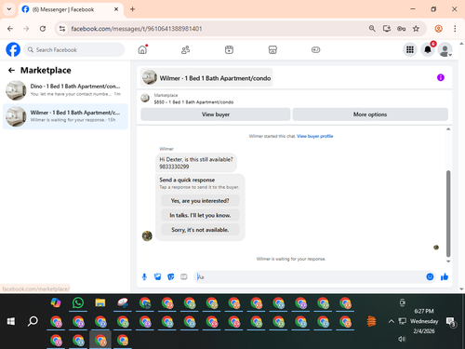
Task: Click the View buyer button
Action: click(x=216, y=114)
